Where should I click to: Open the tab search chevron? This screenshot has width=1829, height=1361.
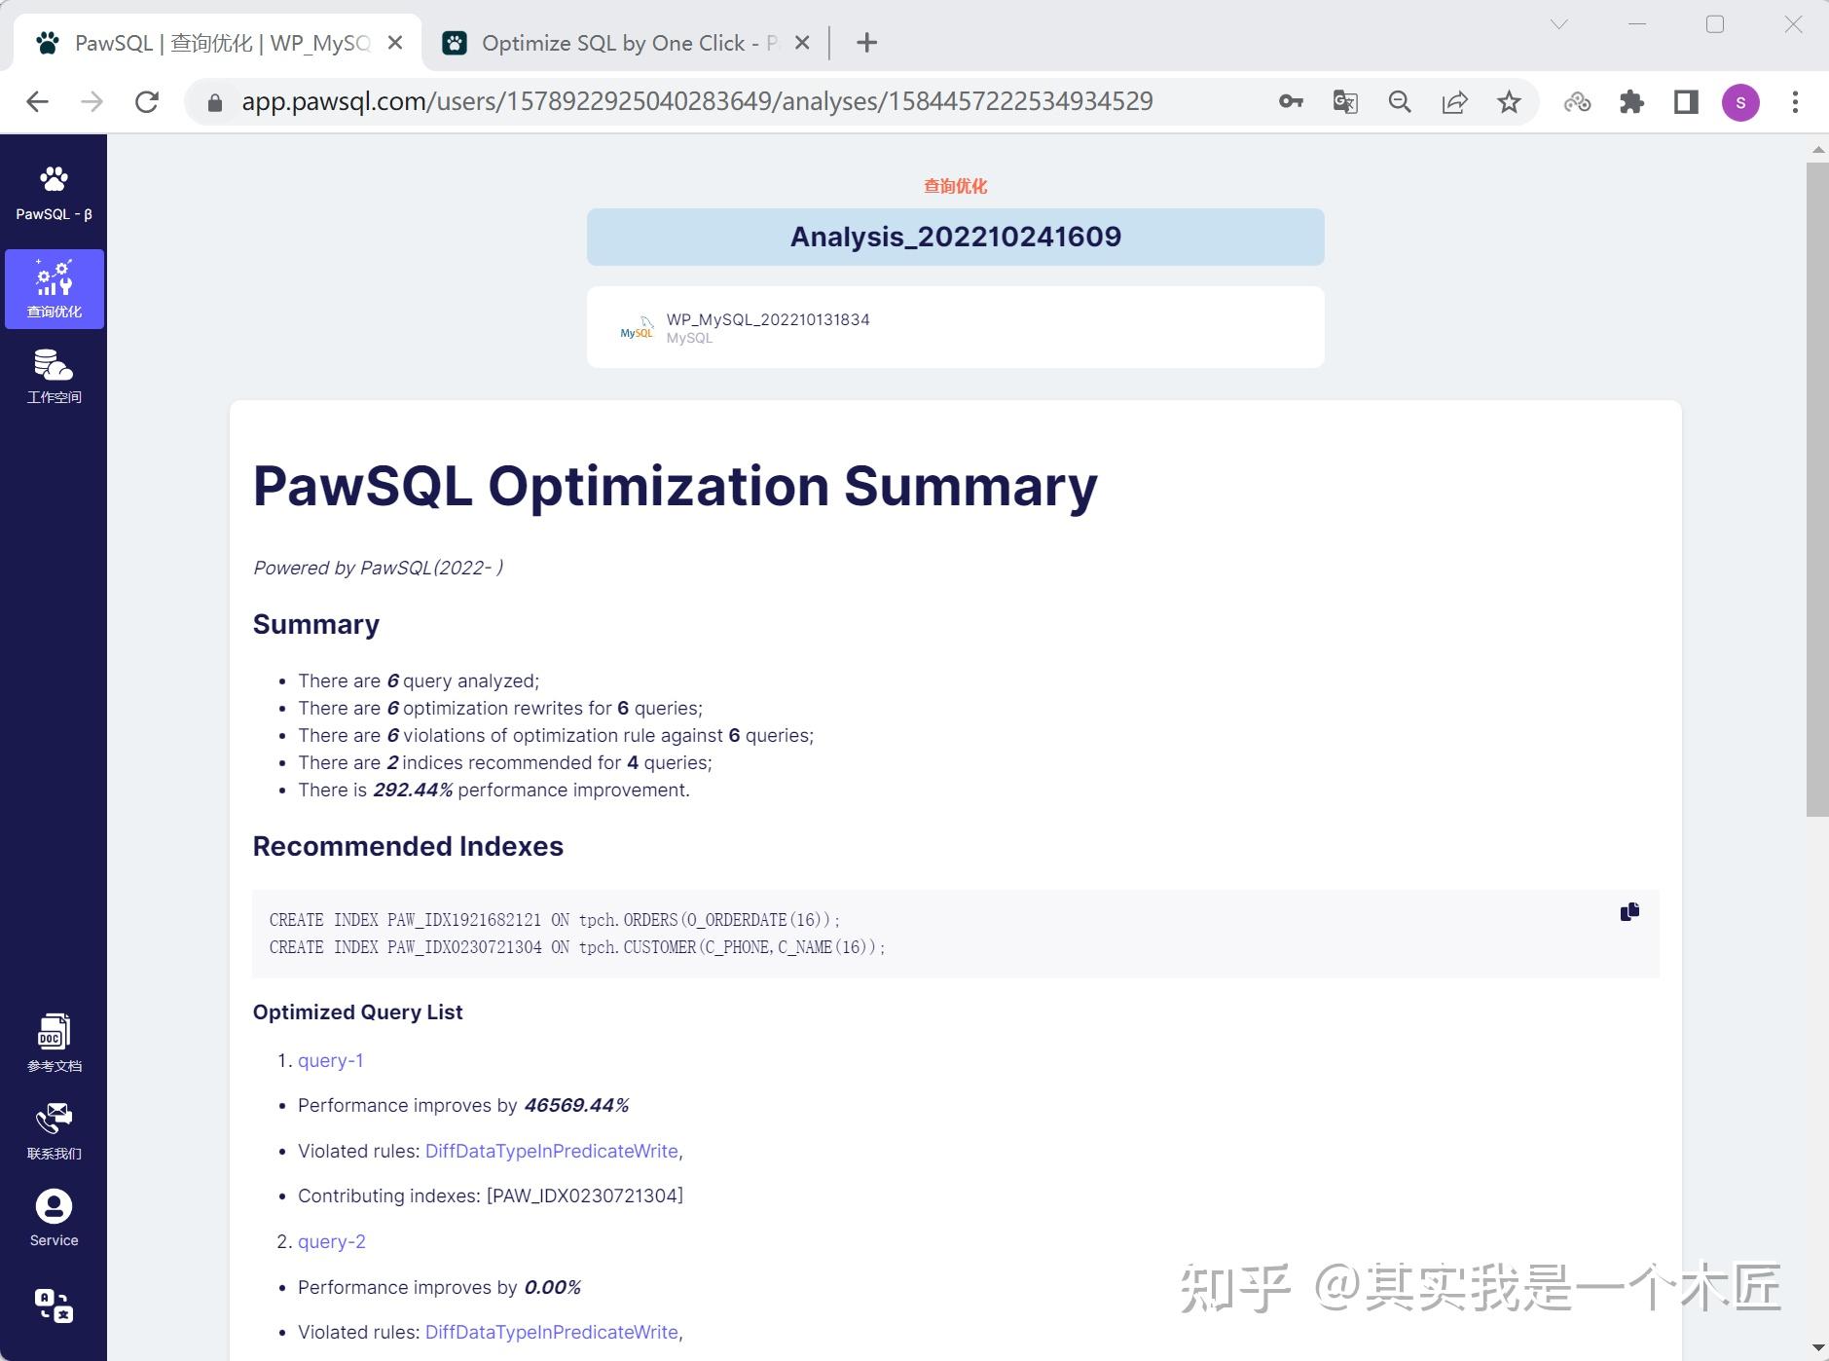coord(1559,23)
